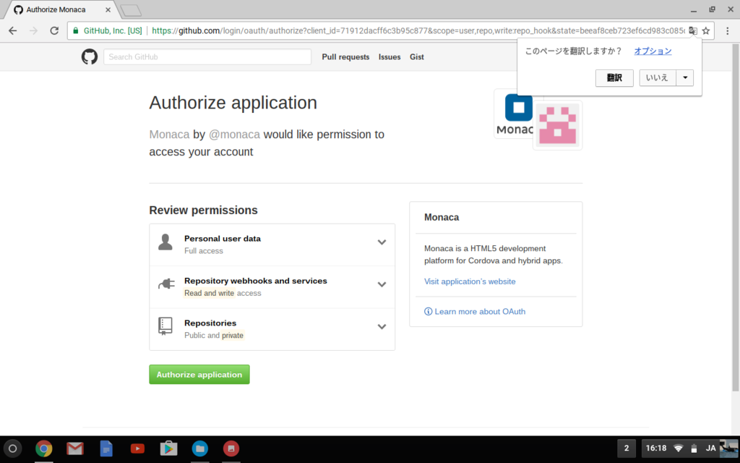Click the いいえ button in translate popup
This screenshot has width=740, height=463.
[658, 78]
